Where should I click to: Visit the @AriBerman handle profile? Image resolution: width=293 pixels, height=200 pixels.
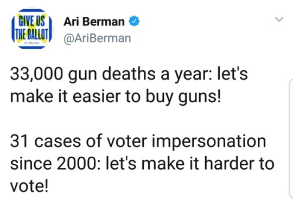click(97, 38)
